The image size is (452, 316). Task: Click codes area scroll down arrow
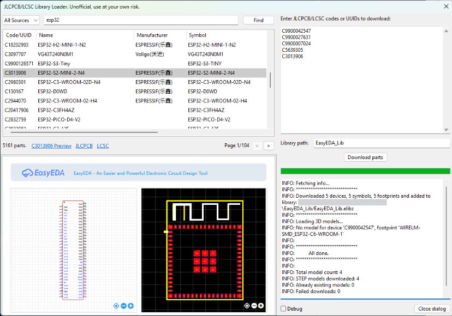click(x=446, y=130)
